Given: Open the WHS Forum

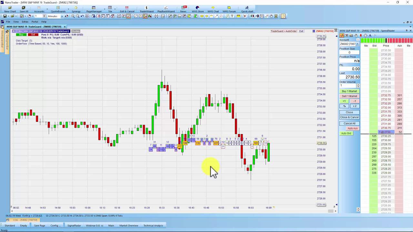Looking at the screenshot, I should (x=229, y=9).
